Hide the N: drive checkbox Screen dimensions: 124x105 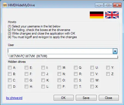[x=59, y=74]
